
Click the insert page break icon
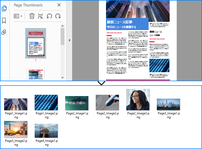[x=40, y=16]
